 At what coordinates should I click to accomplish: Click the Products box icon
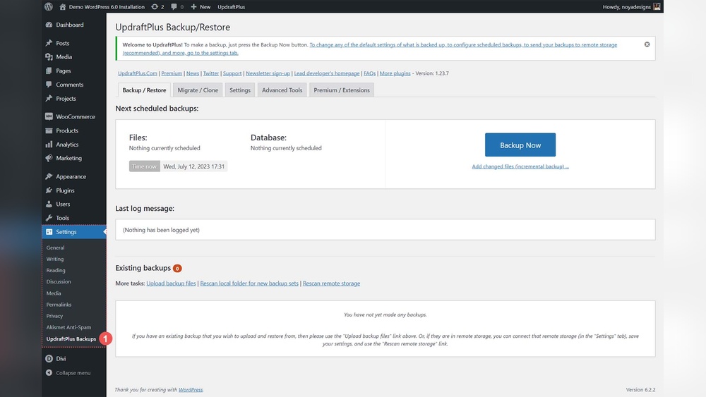(x=49, y=130)
